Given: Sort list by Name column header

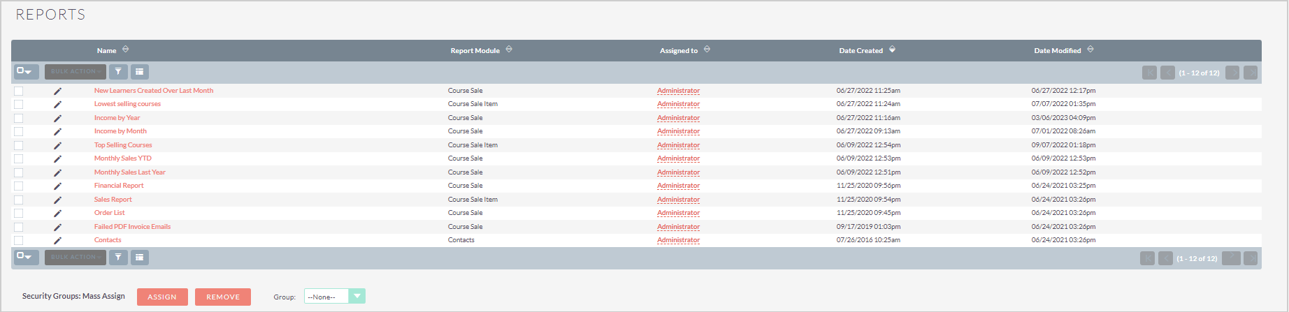Looking at the screenshot, I should point(106,50).
